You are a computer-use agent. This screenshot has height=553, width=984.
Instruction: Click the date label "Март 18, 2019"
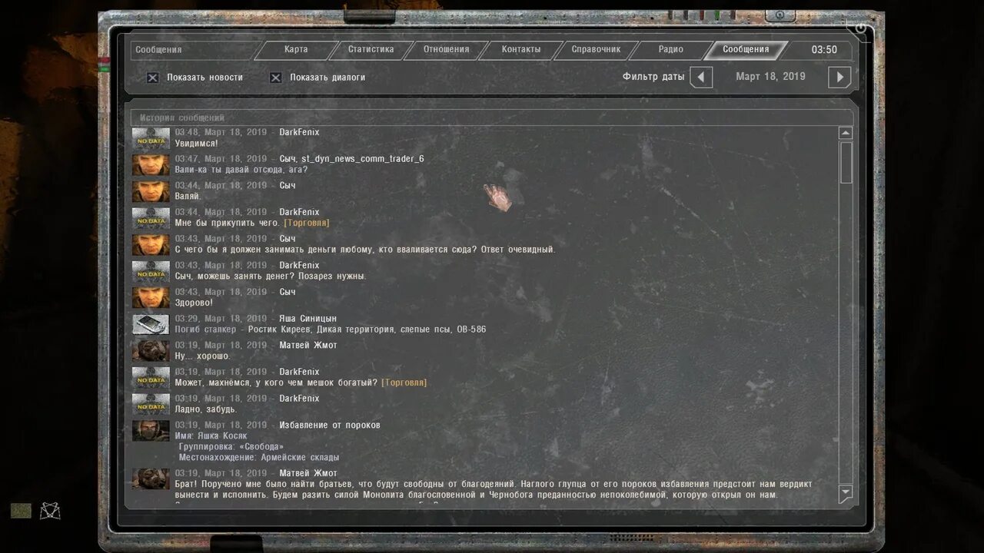click(770, 77)
